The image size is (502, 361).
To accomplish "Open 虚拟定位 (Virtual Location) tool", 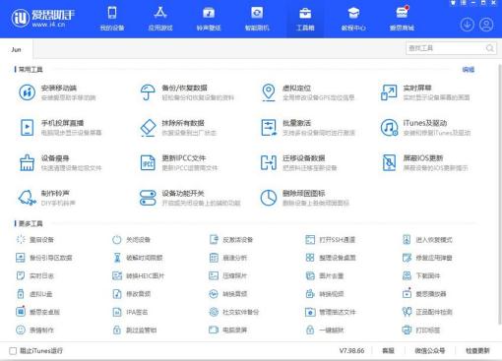I will click(x=308, y=92).
